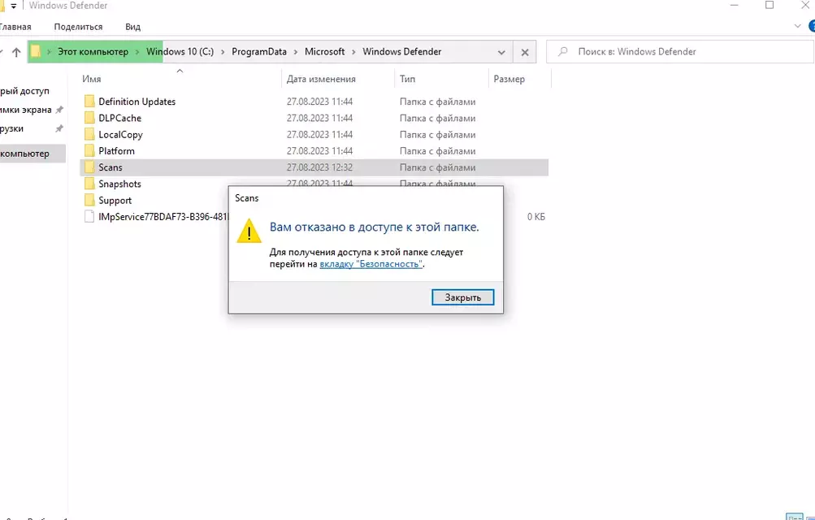Select the Scans folder name
The image size is (815, 520).
(x=111, y=167)
